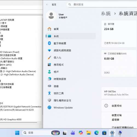Click the paintbrush Personalization icon

click(49, 58)
